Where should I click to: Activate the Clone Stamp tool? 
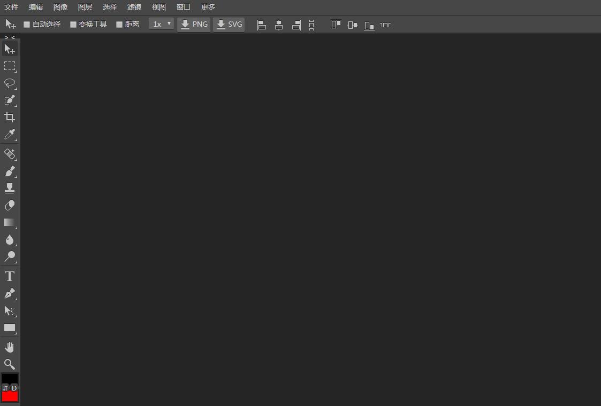(x=10, y=188)
